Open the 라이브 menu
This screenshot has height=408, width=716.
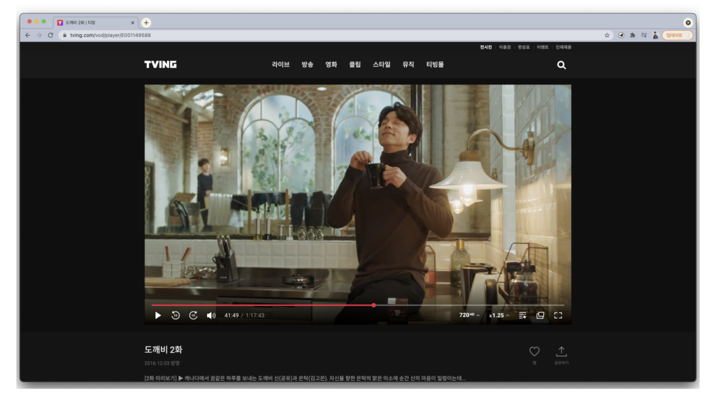(x=281, y=64)
